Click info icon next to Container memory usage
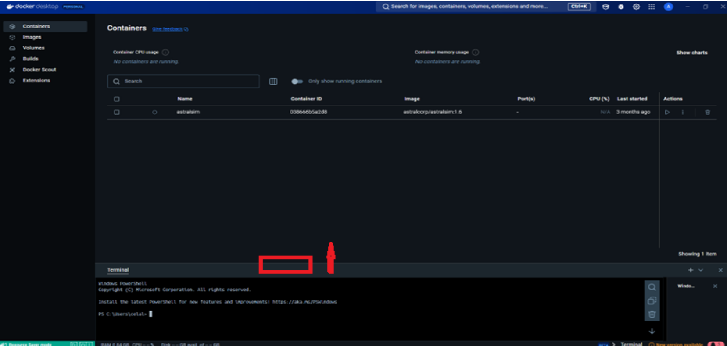 [x=476, y=52]
